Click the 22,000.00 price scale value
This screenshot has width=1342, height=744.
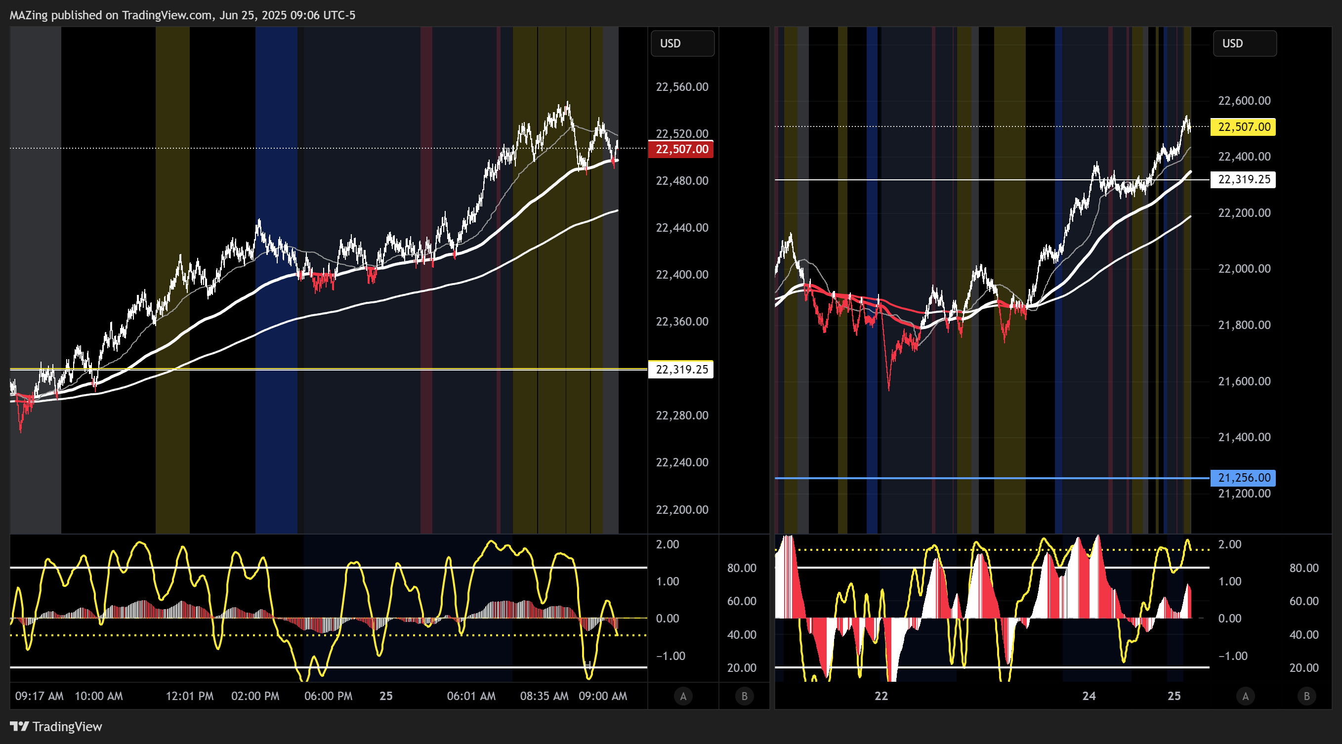pyautogui.click(x=1244, y=268)
